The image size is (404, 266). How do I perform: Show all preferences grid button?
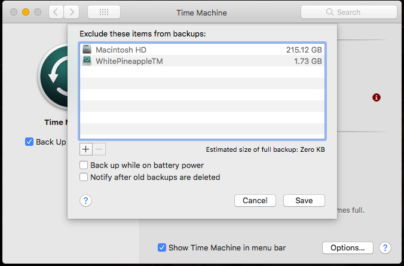click(103, 12)
